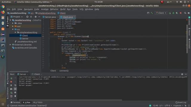
Task: Open the Project view dropdown
Action: tap(17, 17)
